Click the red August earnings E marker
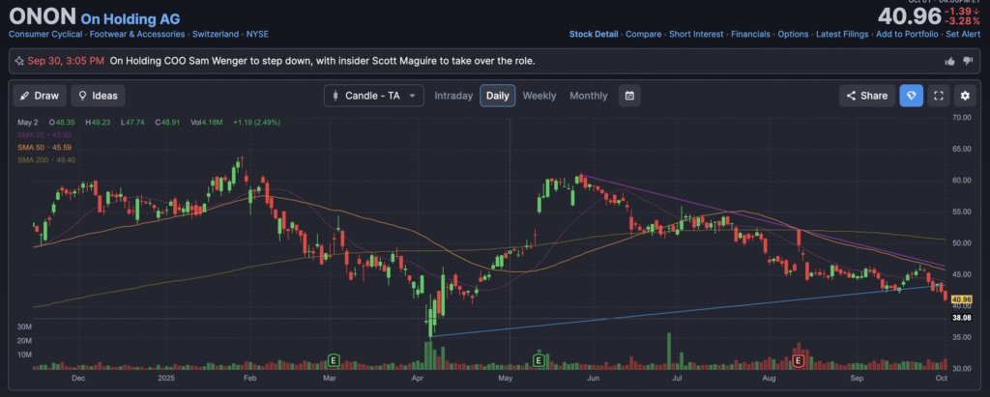 click(799, 359)
